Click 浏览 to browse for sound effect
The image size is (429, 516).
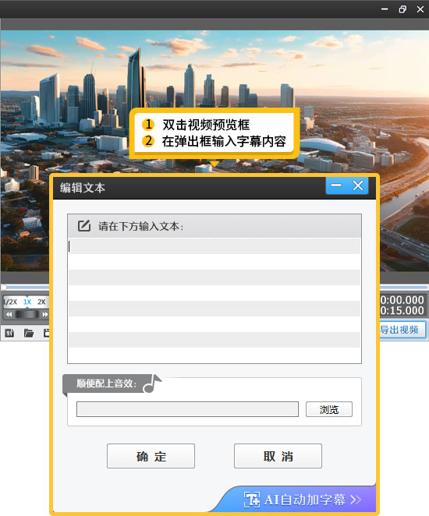point(329,409)
